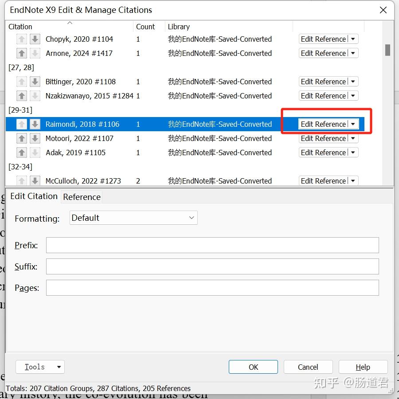Select the Bittinger, 2020 #1108 citation row
The image size is (399, 399).
[x=185, y=82]
